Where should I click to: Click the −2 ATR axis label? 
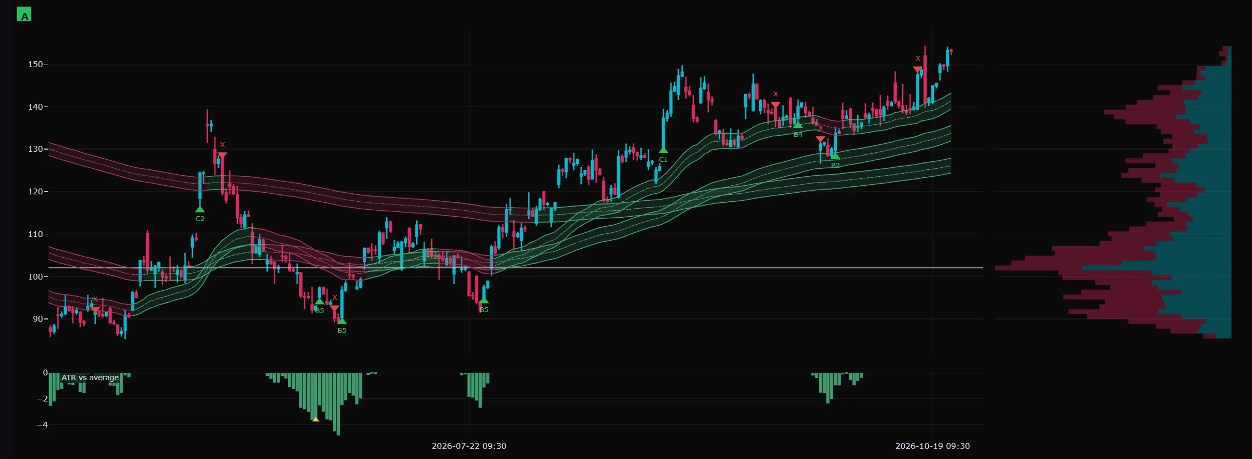tap(42, 399)
